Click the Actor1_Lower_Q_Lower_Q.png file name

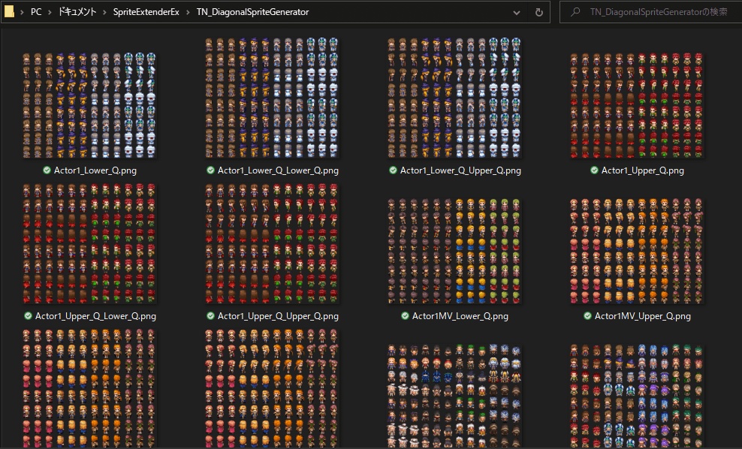pos(278,170)
